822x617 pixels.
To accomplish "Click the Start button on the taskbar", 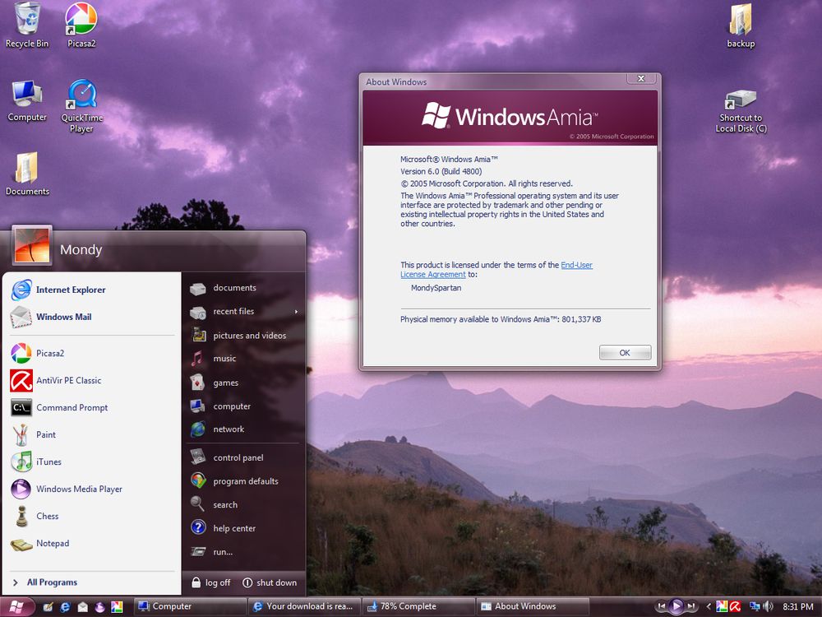I will point(16,606).
